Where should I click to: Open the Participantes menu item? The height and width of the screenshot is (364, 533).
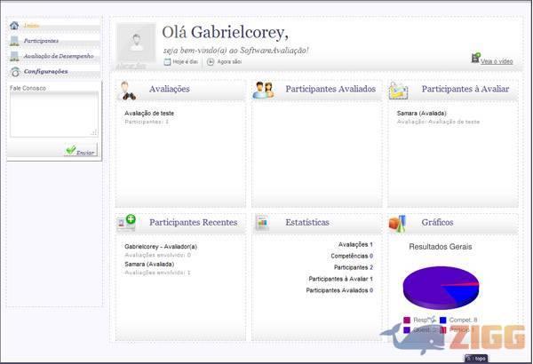coord(41,41)
